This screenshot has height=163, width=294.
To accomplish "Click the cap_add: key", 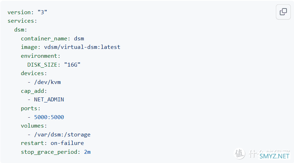I will [34, 91].
